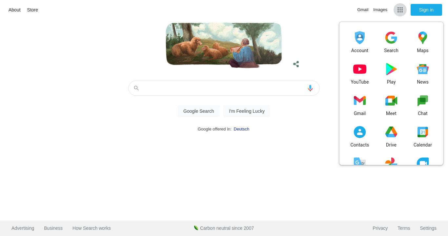Launch YouTube from apps panel
The image size is (448, 236).
click(360, 73)
